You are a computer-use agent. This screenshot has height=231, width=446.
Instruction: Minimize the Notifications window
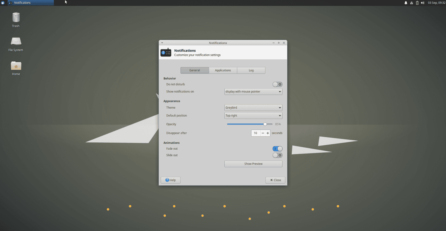(x=273, y=43)
